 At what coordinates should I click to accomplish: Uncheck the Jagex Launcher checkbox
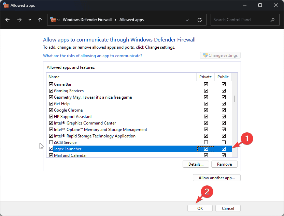(51, 149)
